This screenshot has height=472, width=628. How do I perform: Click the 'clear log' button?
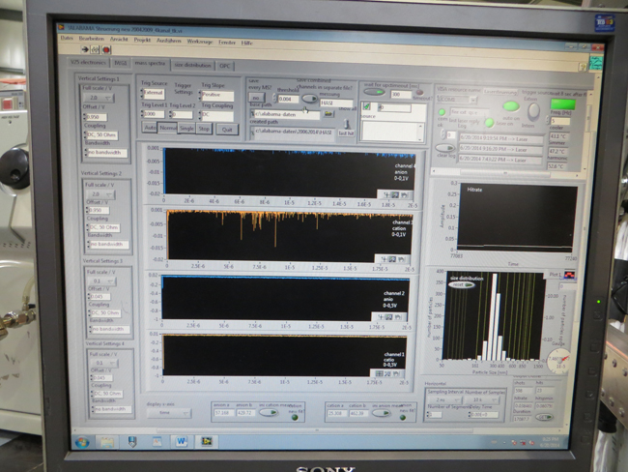[444, 148]
